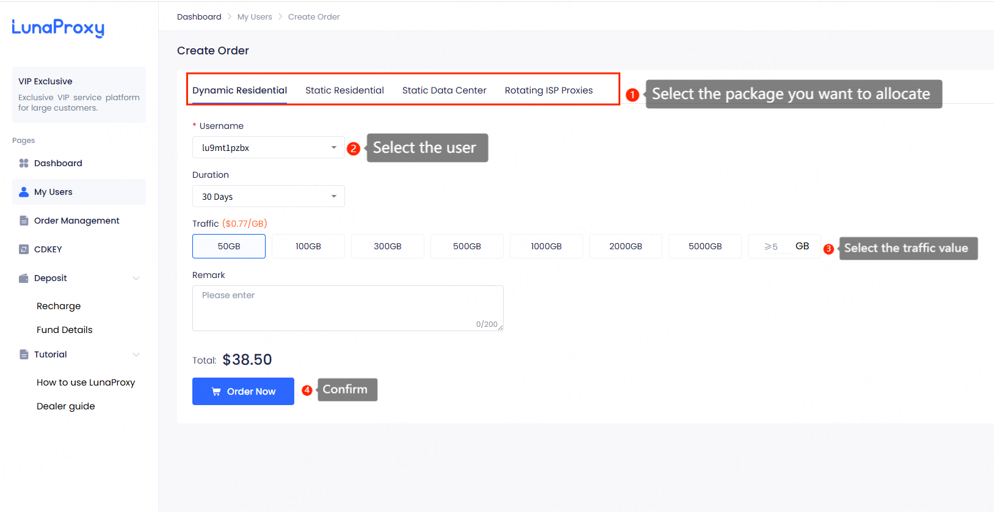The height and width of the screenshot is (512, 994).
Task: Open the Duration 30 Days dropdown
Action: click(x=268, y=196)
